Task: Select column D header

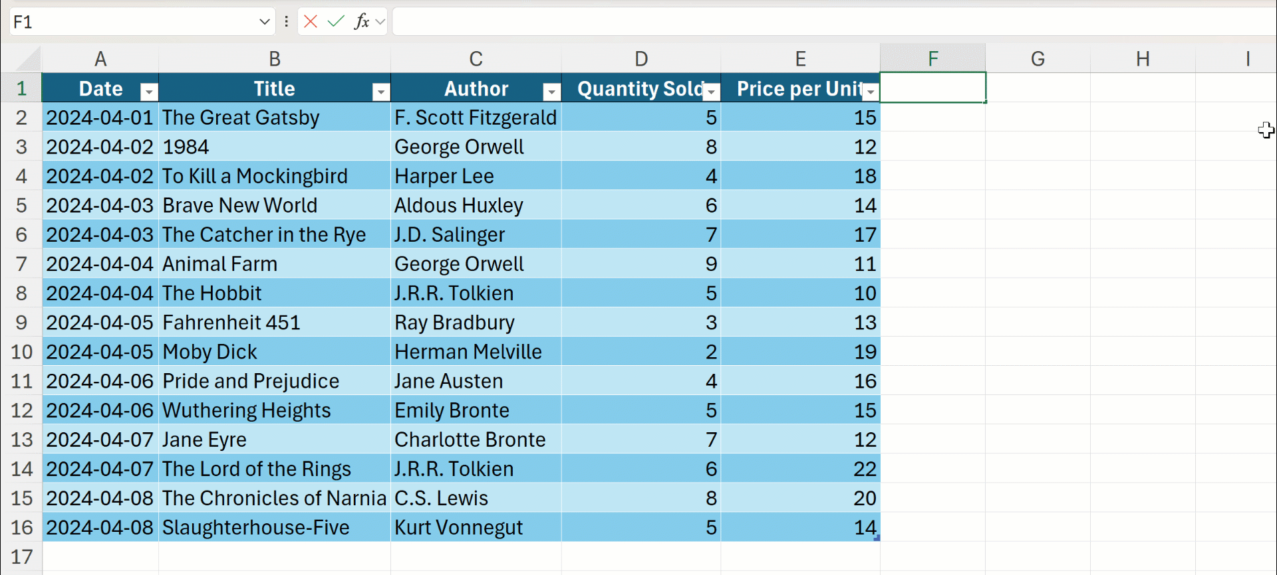Action: click(641, 59)
